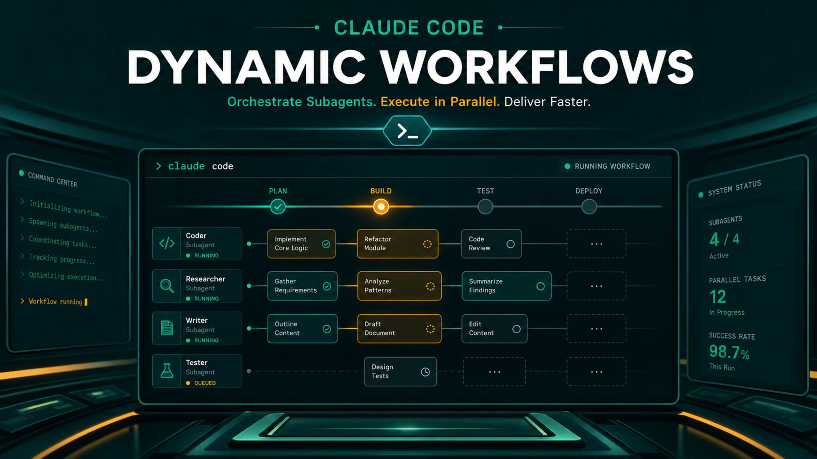Open the Refactor Module task card

pos(398,244)
